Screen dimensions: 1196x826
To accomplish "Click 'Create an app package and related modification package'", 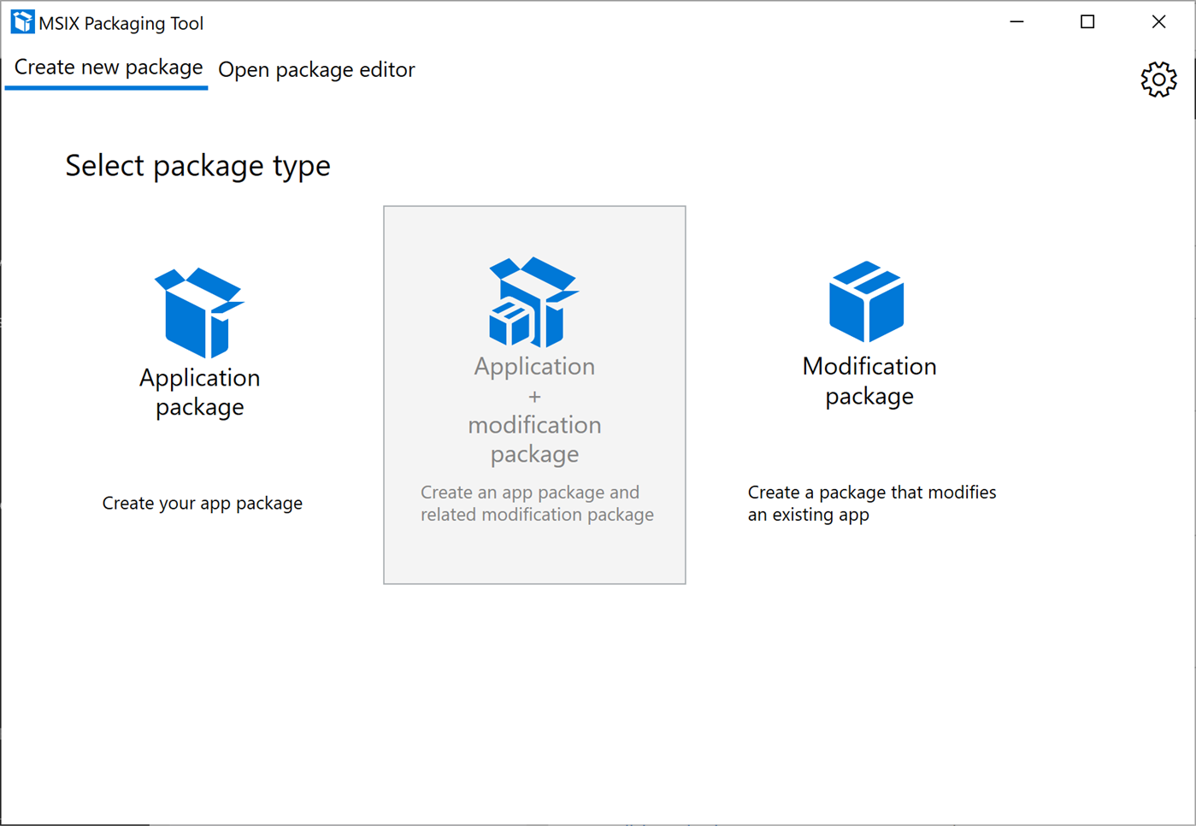I will [x=536, y=503].
